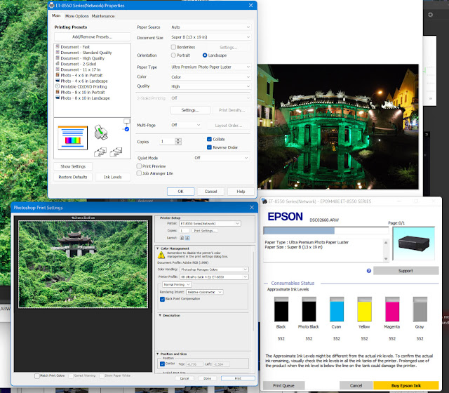
Task: Open the Quiet Mode dropdown
Action: pyautogui.click(x=221, y=158)
